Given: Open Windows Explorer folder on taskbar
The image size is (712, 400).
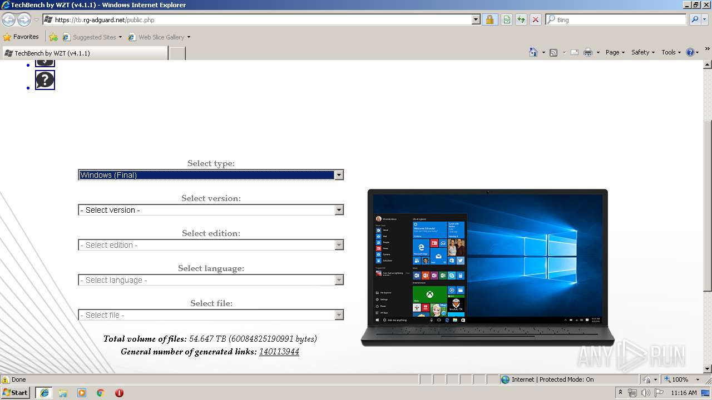Looking at the screenshot, I should tap(63, 393).
